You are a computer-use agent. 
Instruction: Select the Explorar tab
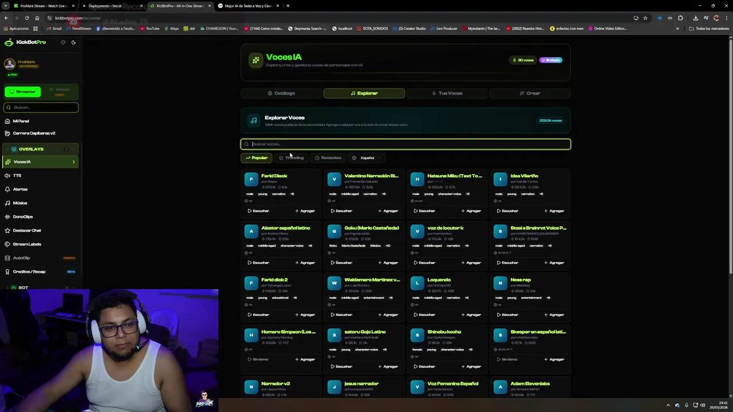[x=364, y=93]
